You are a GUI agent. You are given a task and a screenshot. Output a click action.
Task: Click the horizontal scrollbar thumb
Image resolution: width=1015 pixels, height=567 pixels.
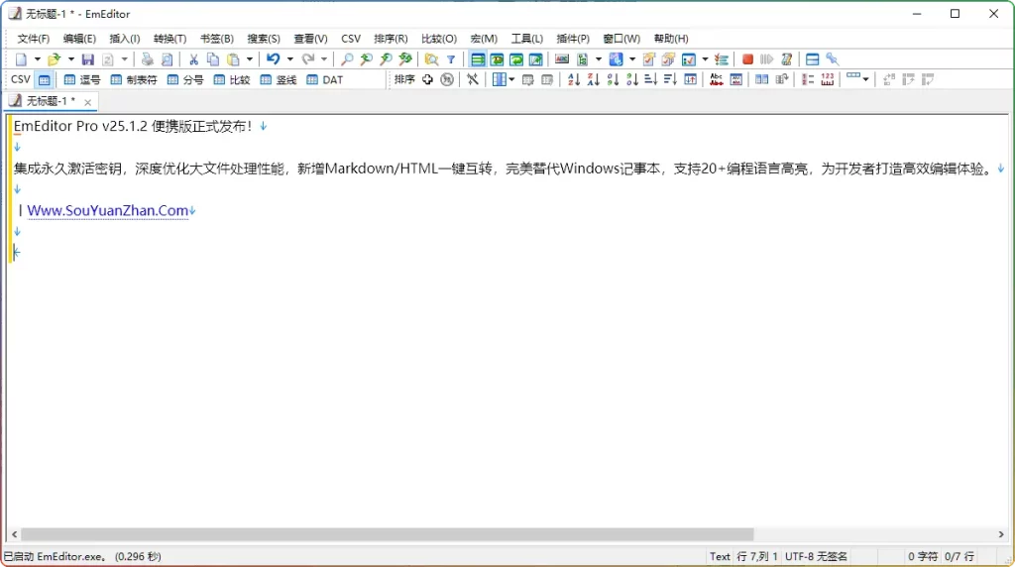[388, 534]
